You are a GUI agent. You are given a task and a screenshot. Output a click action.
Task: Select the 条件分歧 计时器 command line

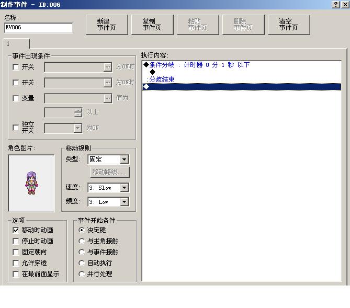[x=242, y=65]
